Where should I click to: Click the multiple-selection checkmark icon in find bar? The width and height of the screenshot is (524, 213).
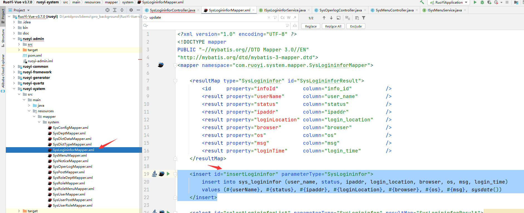[x=347, y=18]
